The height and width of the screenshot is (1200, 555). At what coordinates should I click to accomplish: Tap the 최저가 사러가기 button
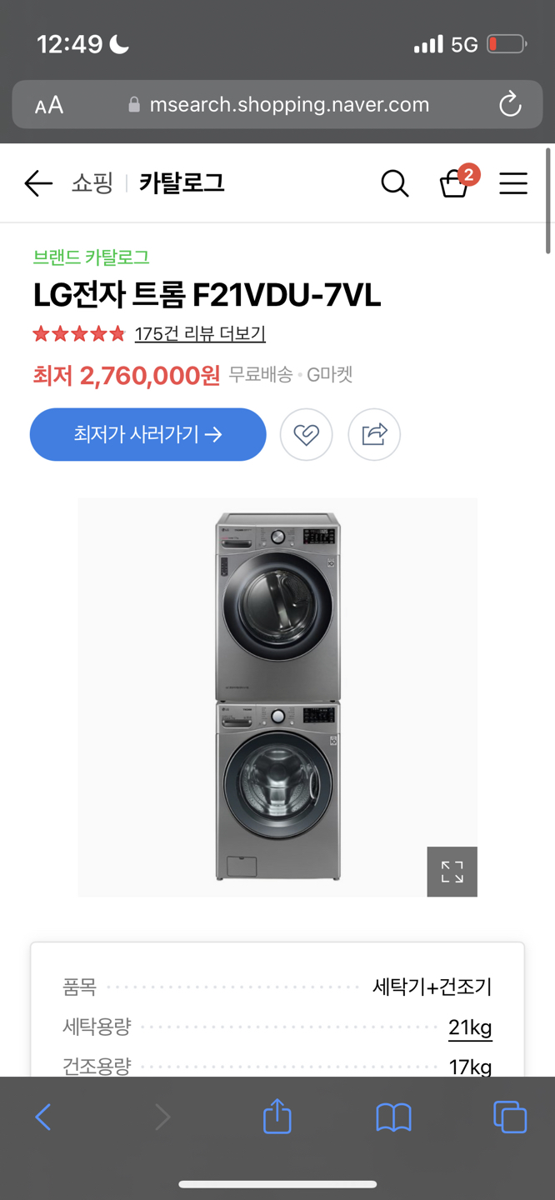[x=147, y=434]
